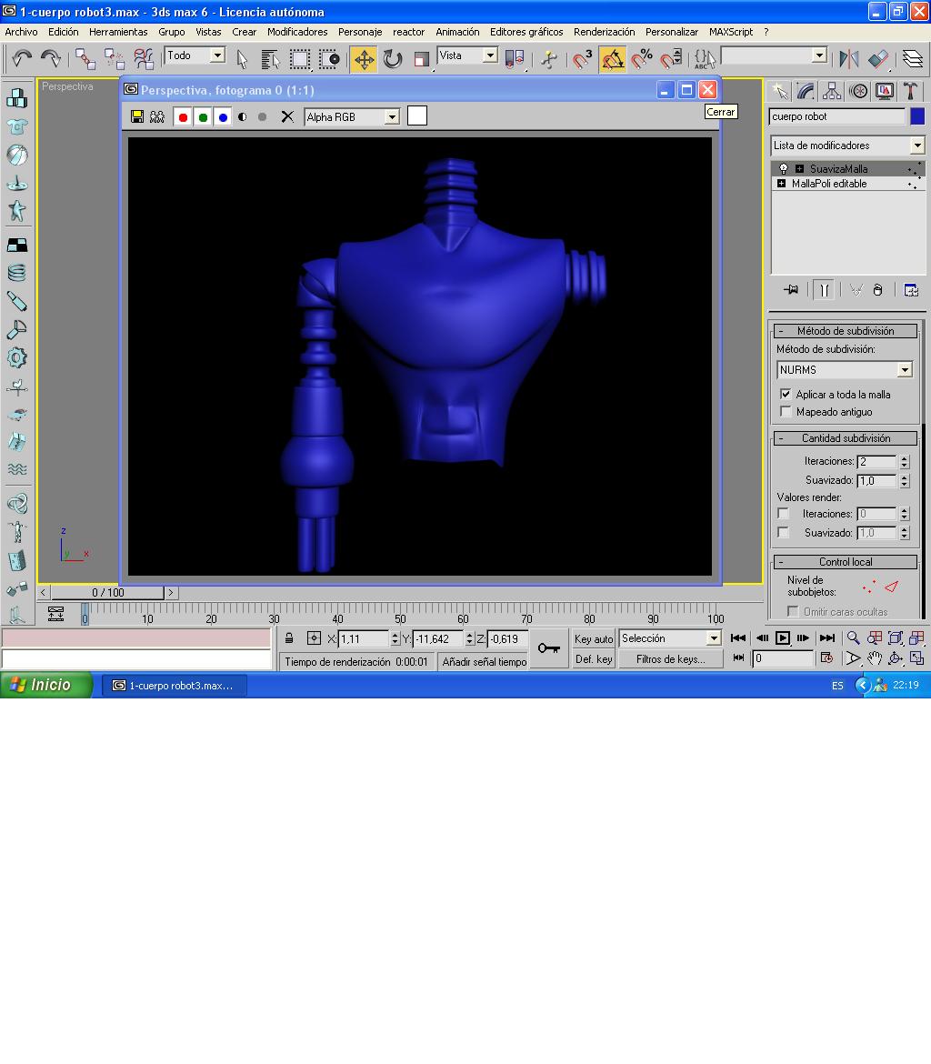Click the cuerpo robot blue color swatch
This screenshot has height=1064, width=931.
point(916,116)
